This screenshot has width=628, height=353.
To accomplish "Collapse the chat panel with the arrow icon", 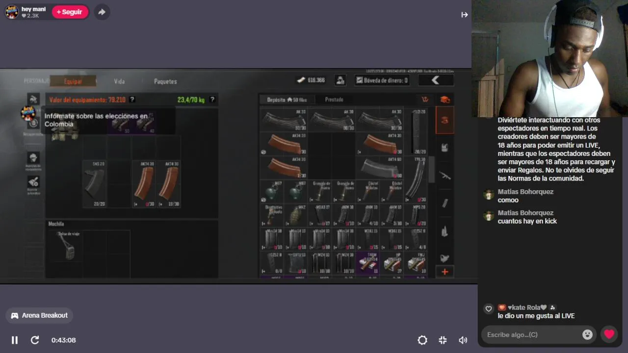I will pos(464,15).
